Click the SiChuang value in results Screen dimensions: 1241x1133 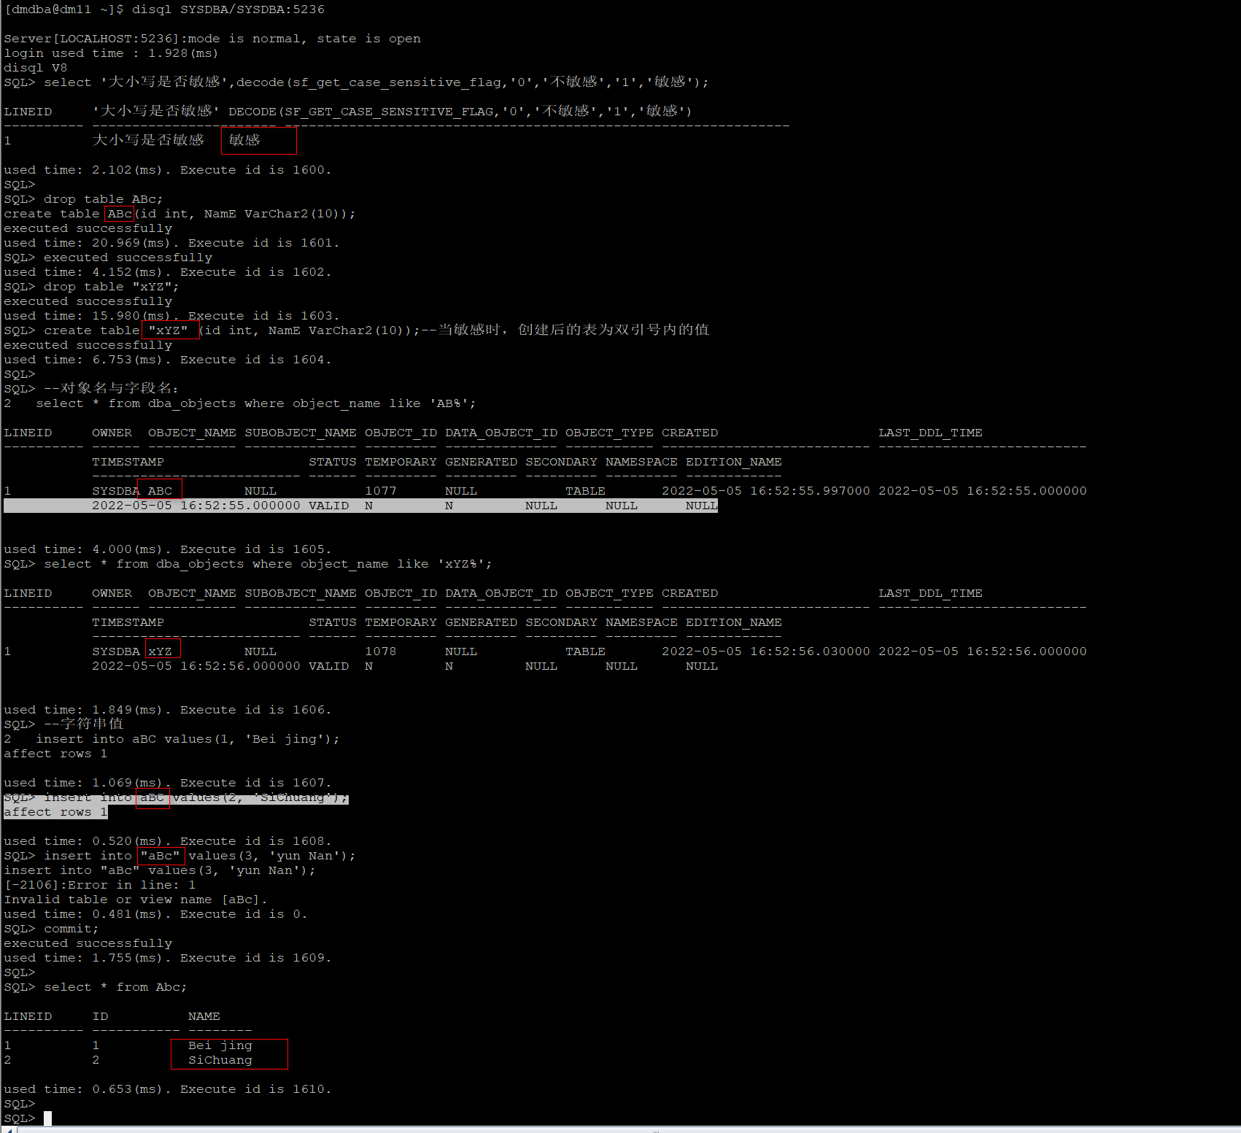tap(219, 1059)
